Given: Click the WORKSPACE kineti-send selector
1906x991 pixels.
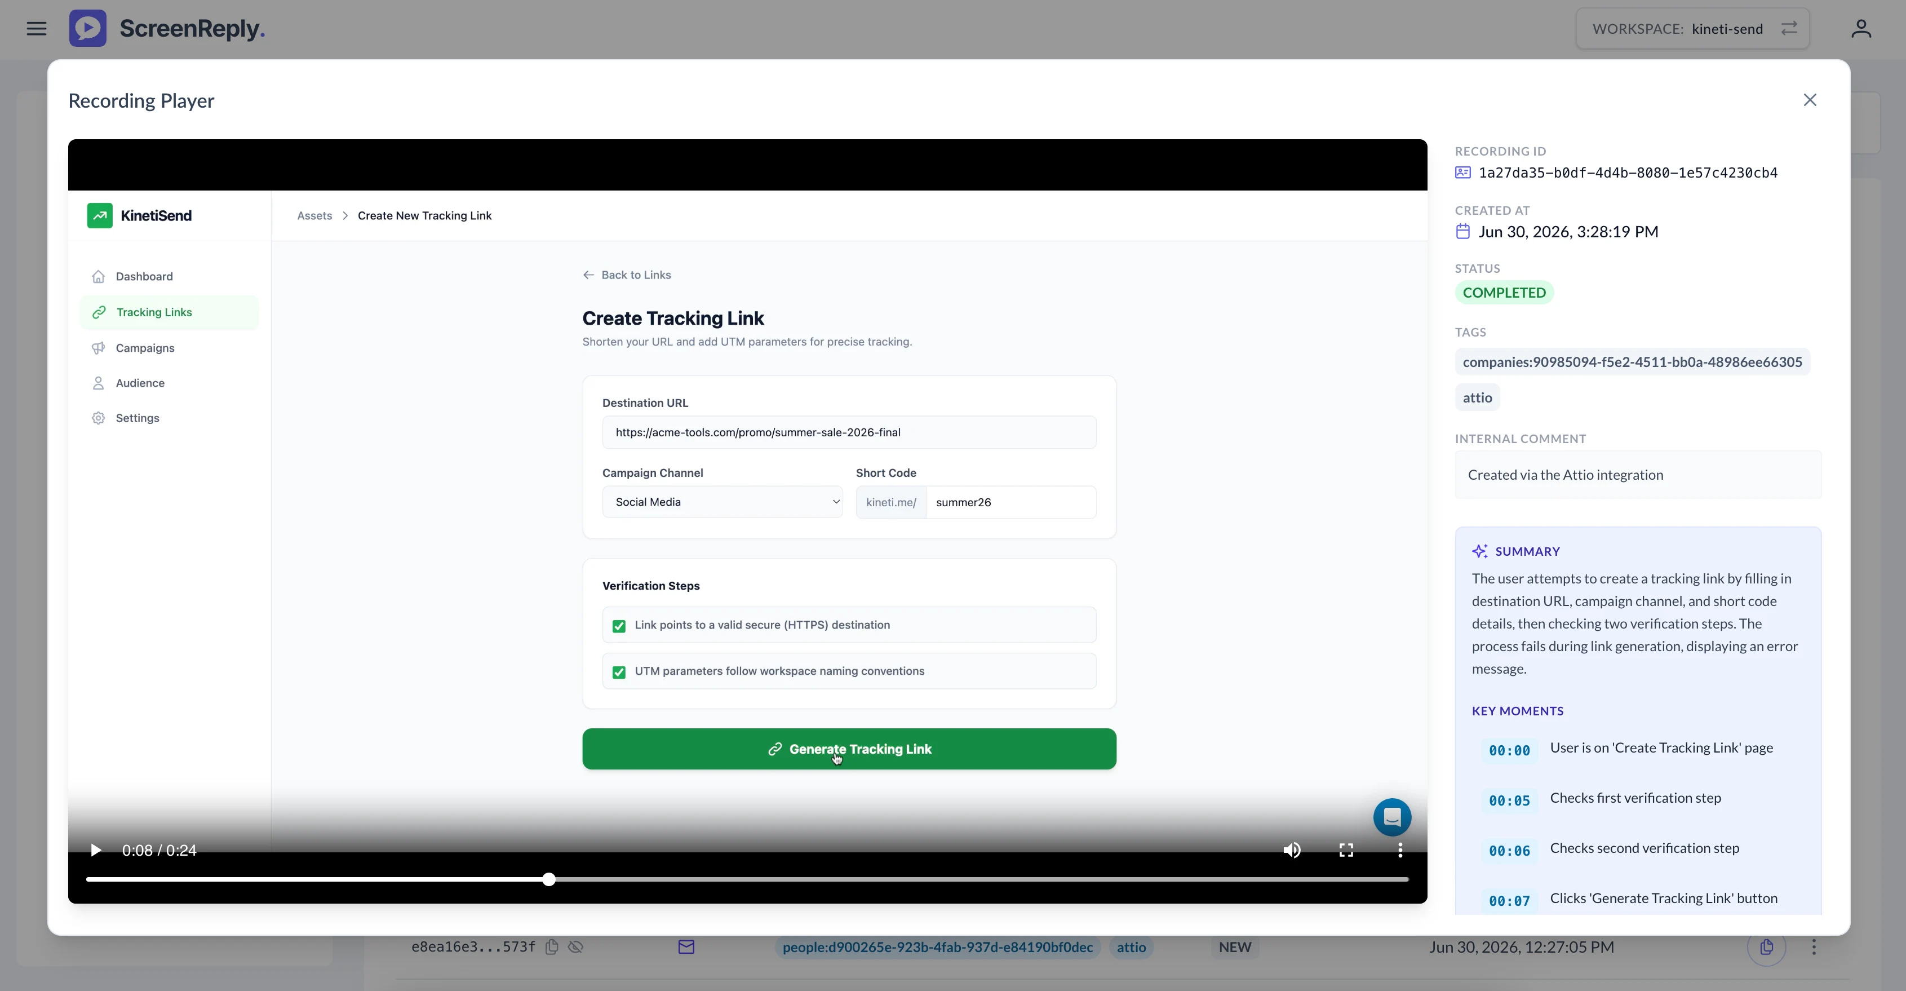Looking at the screenshot, I should tap(1692, 29).
